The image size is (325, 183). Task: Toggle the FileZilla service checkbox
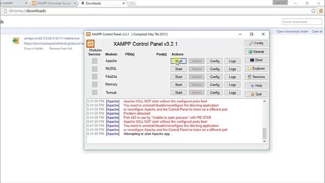pyautogui.click(x=95, y=77)
